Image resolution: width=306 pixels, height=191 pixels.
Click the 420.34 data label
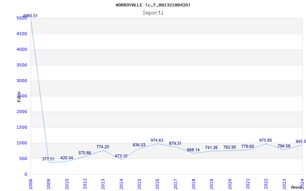[67, 158]
